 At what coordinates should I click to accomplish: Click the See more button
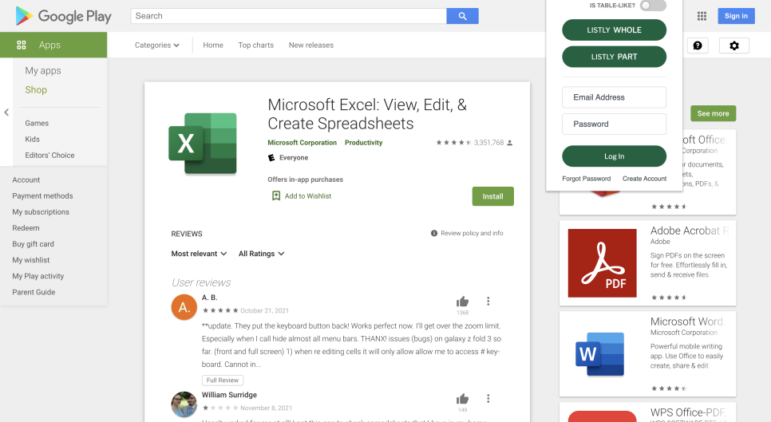tap(713, 113)
